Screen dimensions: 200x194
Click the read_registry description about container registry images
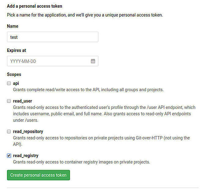coord(81,162)
